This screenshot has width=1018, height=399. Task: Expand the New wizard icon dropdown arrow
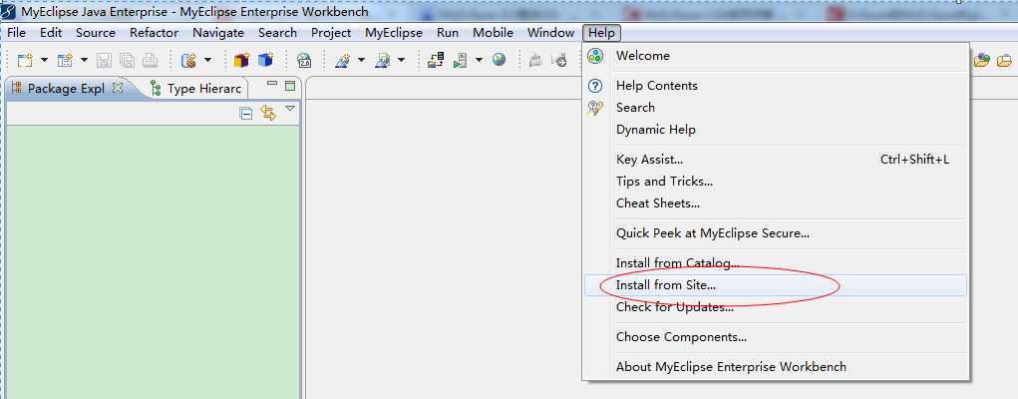coord(84,61)
